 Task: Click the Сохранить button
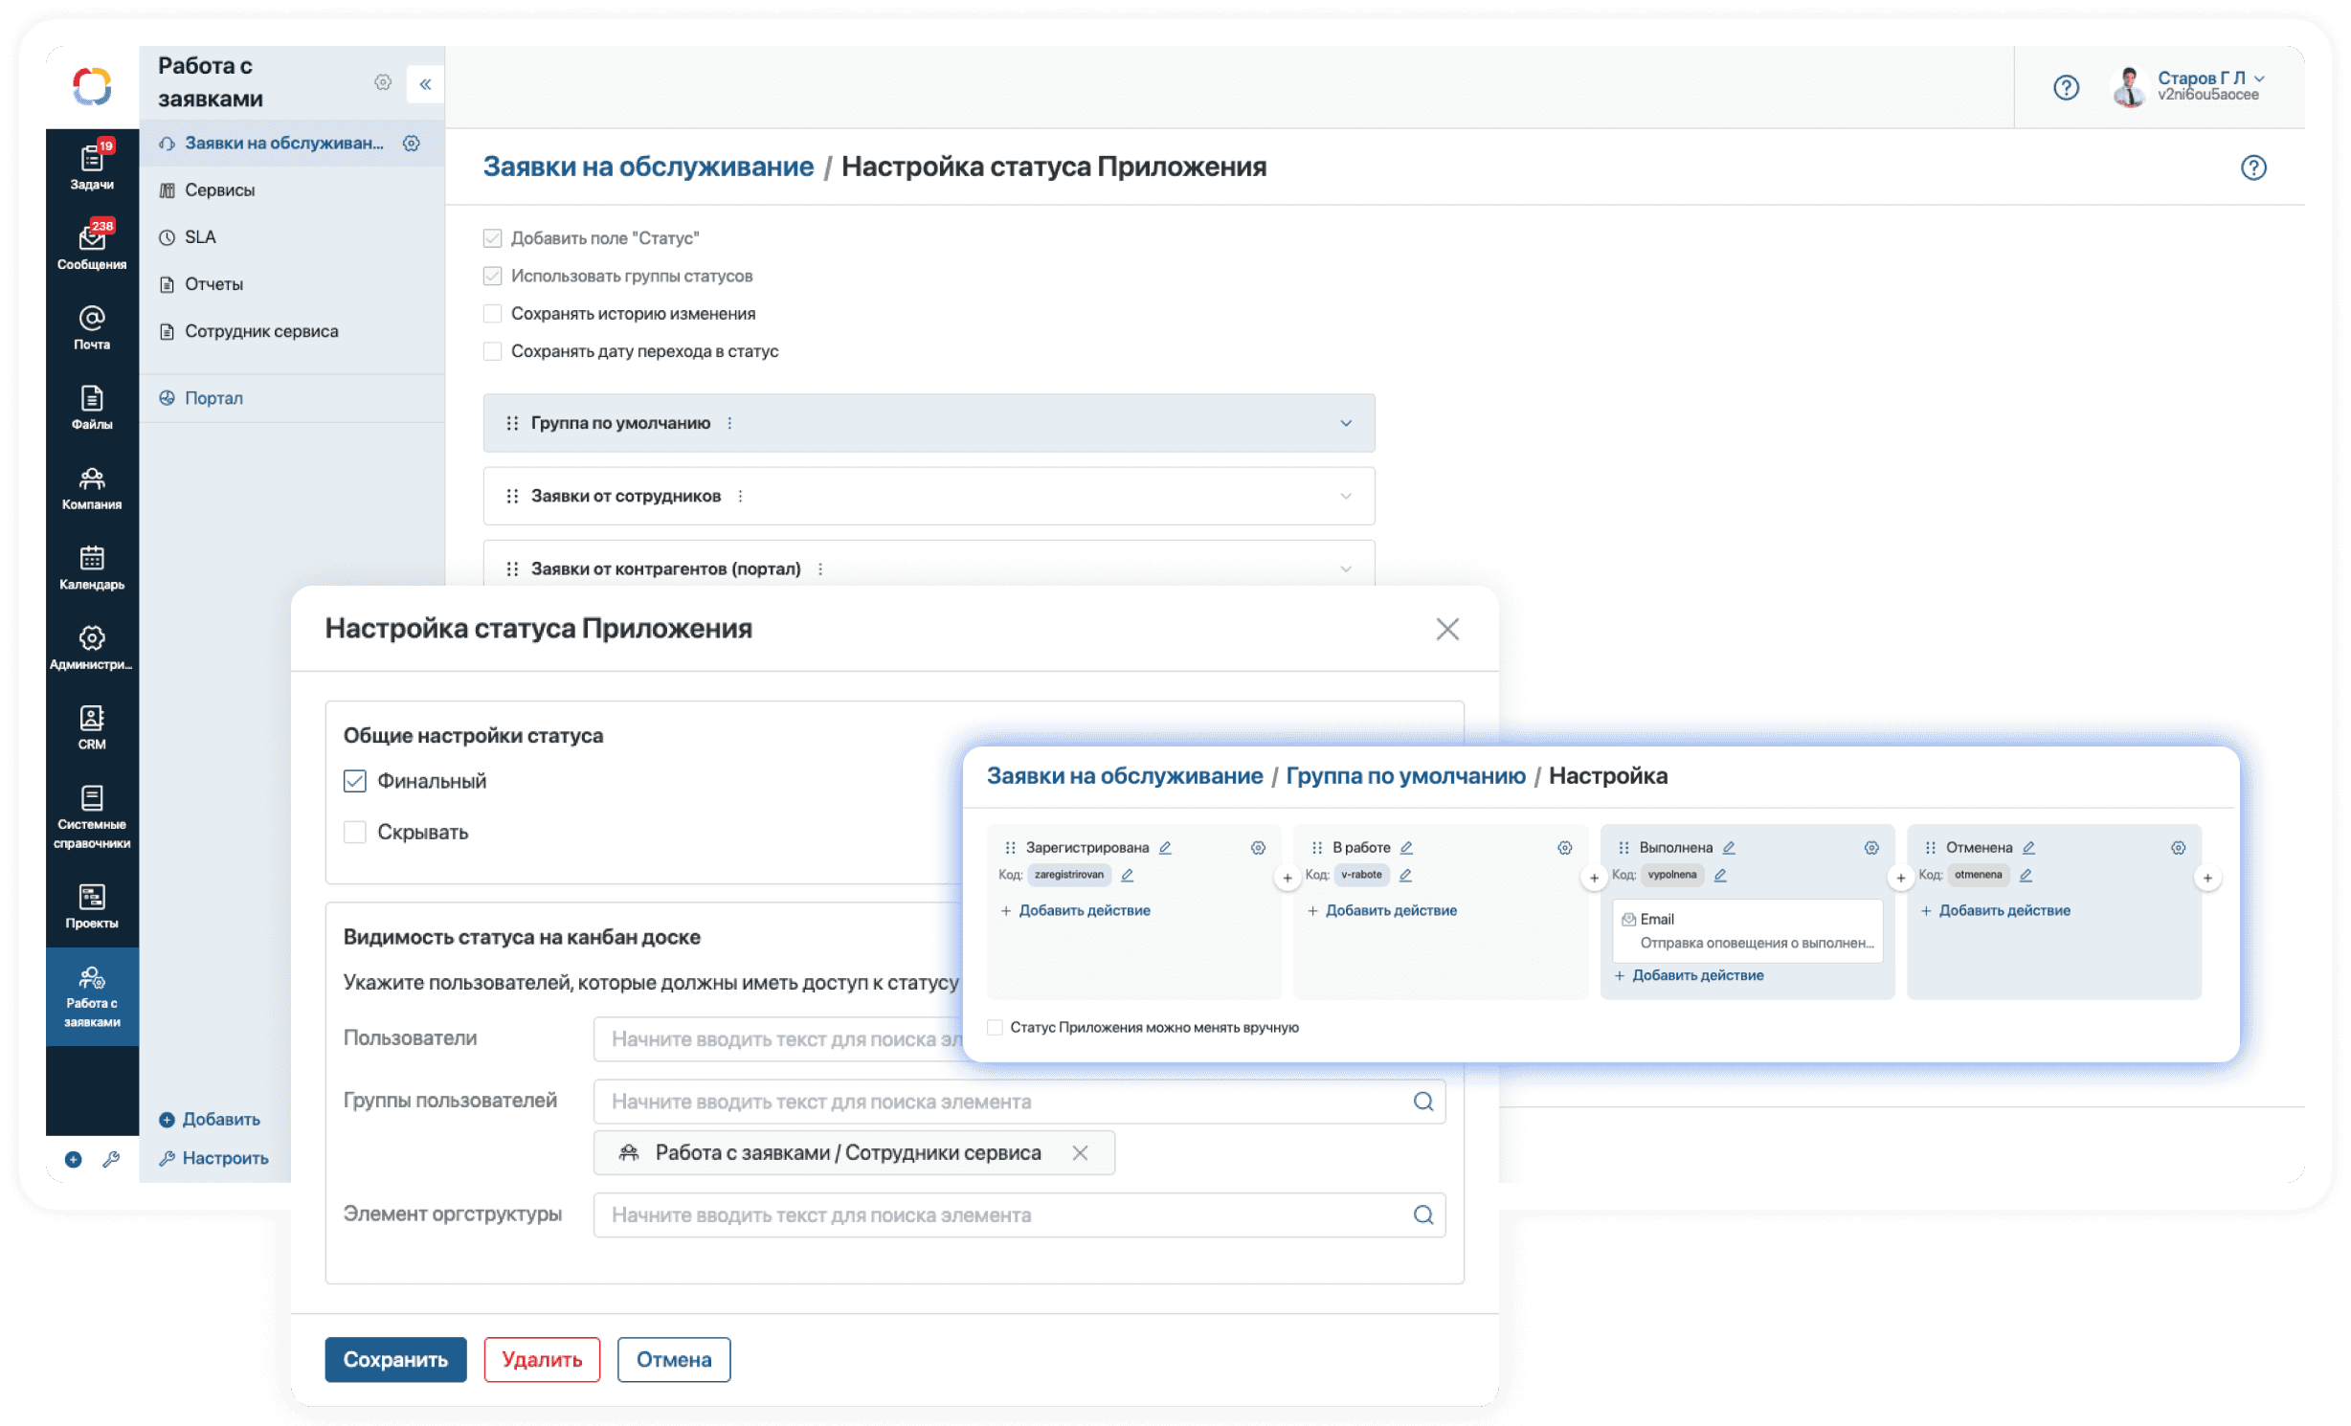coord(395,1360)
